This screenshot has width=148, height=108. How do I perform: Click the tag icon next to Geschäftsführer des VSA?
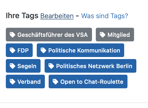(12, 35)
